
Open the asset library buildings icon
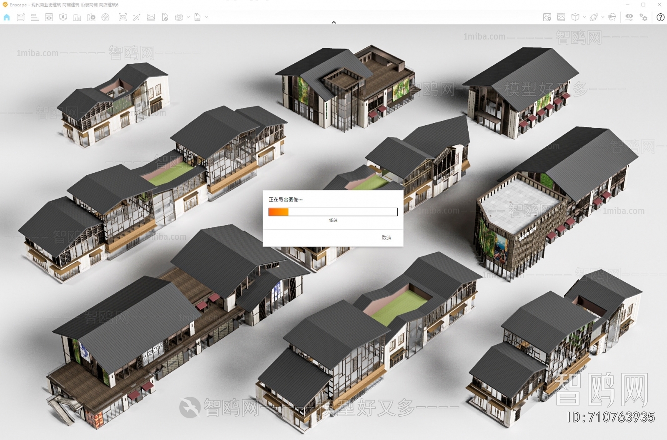pyautogui.click(x=77, y=17)
